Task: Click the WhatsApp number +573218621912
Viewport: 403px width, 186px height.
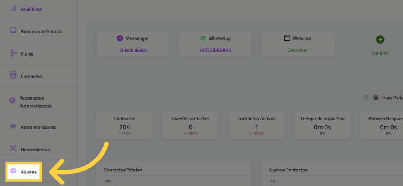Action: tap(215, 50)
